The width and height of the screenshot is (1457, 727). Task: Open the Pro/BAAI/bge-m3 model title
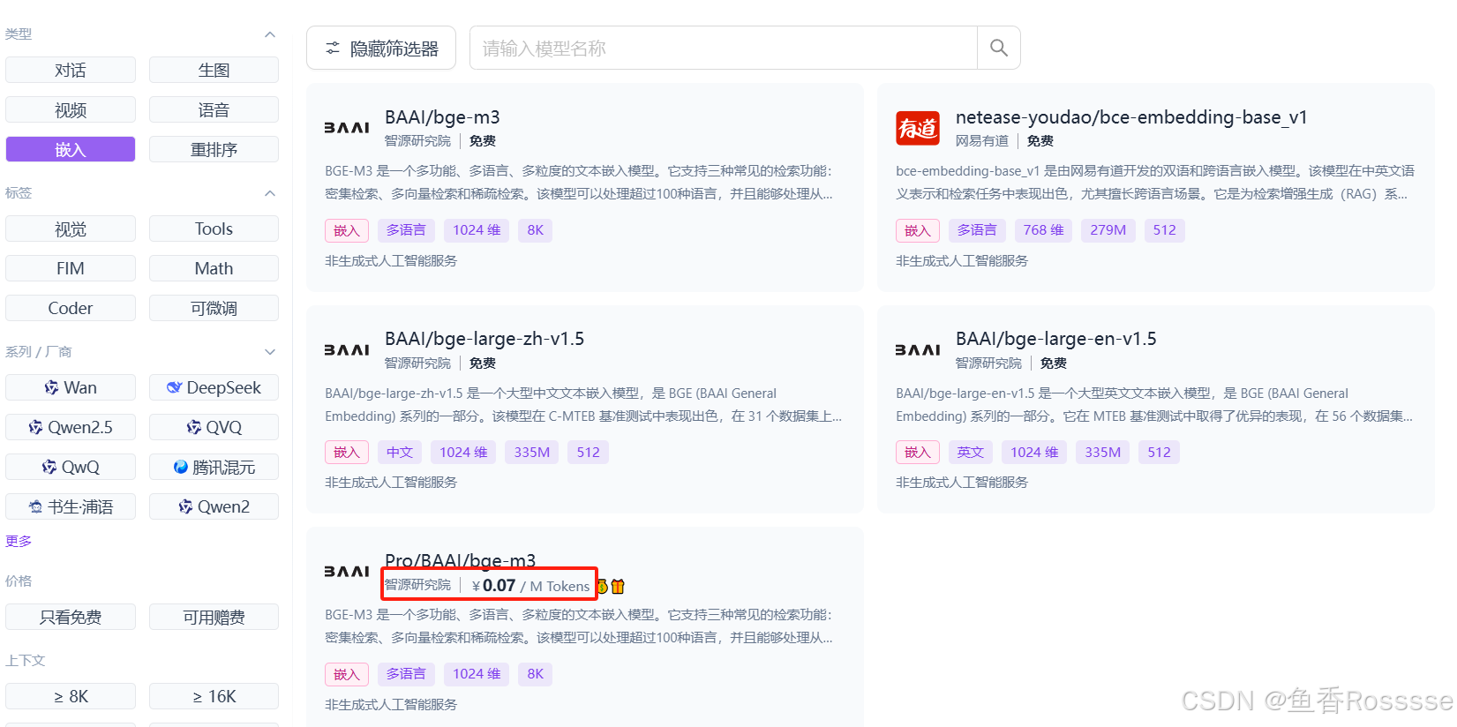[460, 560]
